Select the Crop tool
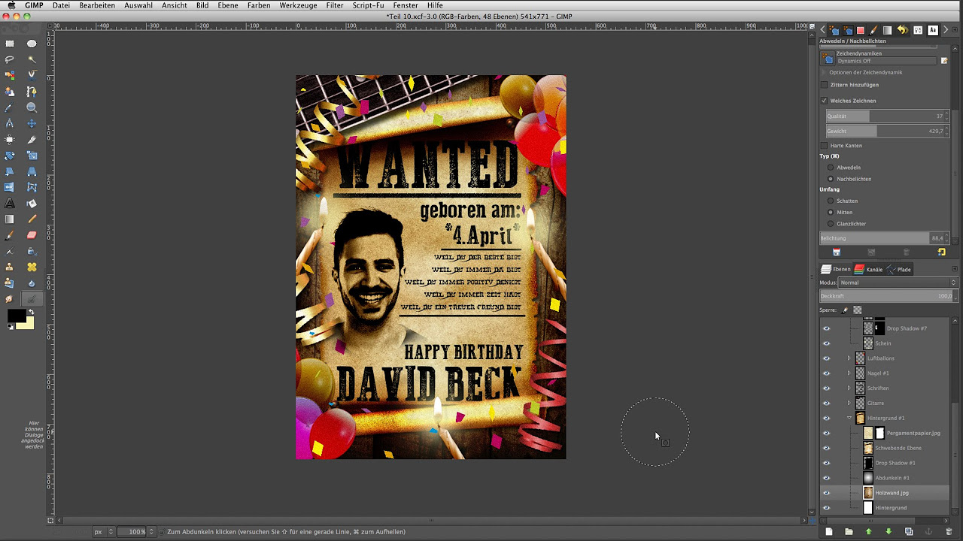 point(32,139)
